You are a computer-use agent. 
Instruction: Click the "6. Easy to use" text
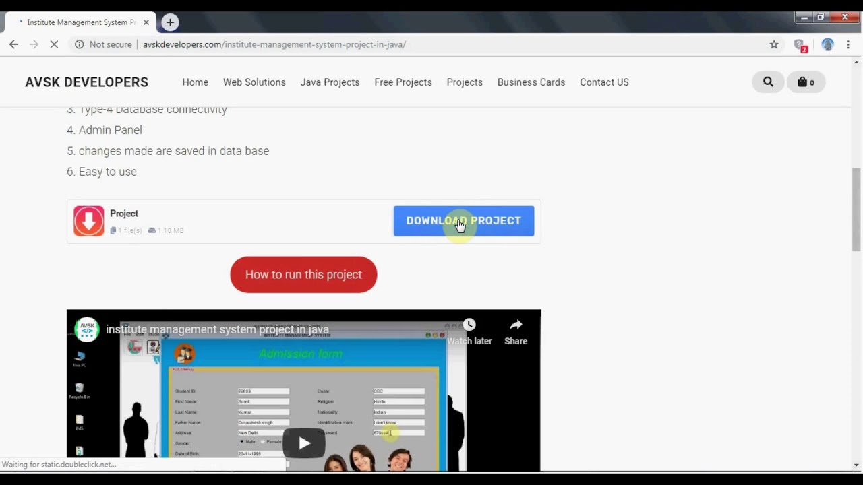point(102,172)
